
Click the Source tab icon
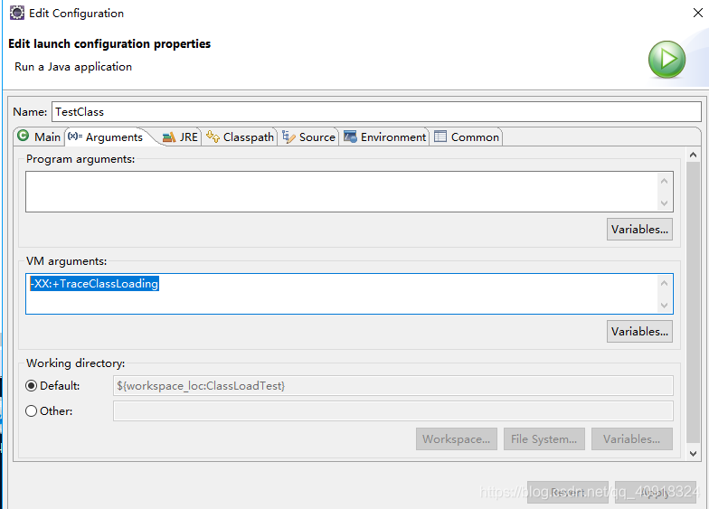pos(288,137)
